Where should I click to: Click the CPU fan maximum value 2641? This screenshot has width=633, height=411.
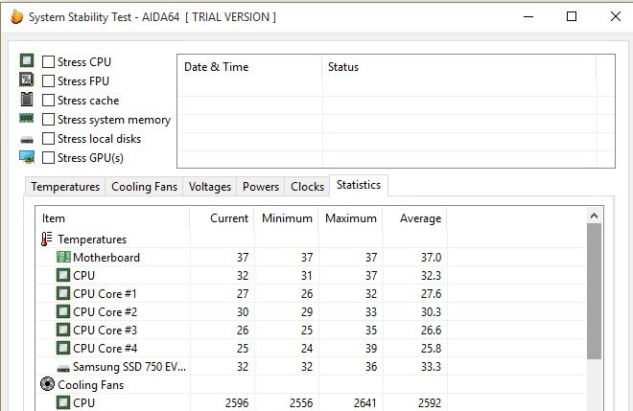365,402
